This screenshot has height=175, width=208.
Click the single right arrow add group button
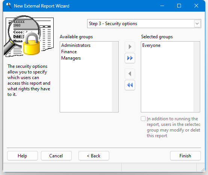point(130,47)
